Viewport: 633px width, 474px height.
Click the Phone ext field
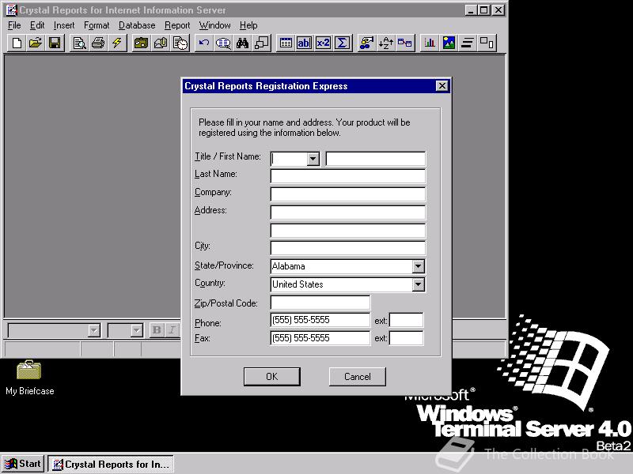(406, 320)
